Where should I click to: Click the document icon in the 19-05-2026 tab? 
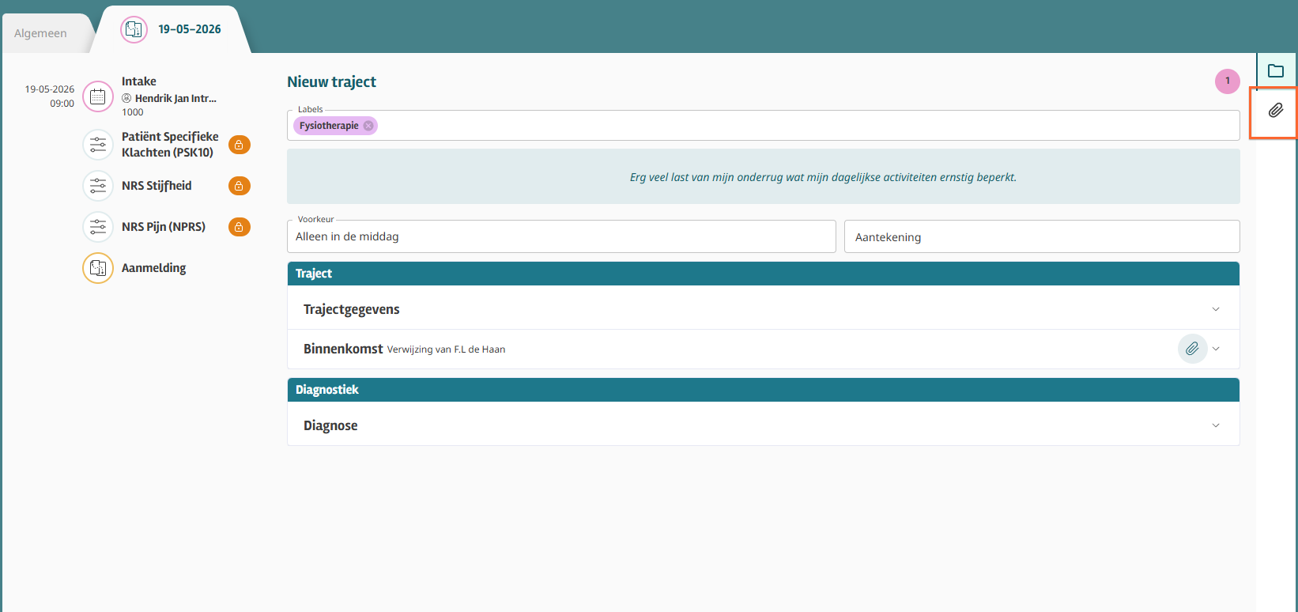[134, 29]
